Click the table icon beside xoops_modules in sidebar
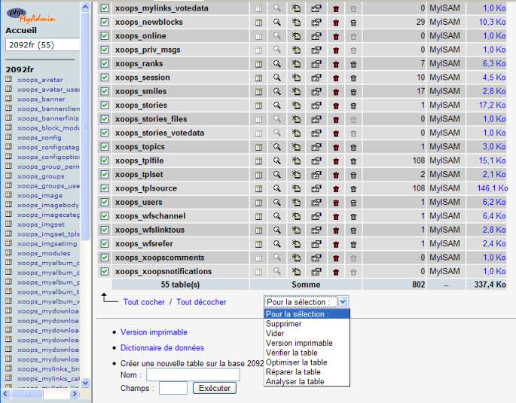The image size is (516, 403). click(8, 252)
